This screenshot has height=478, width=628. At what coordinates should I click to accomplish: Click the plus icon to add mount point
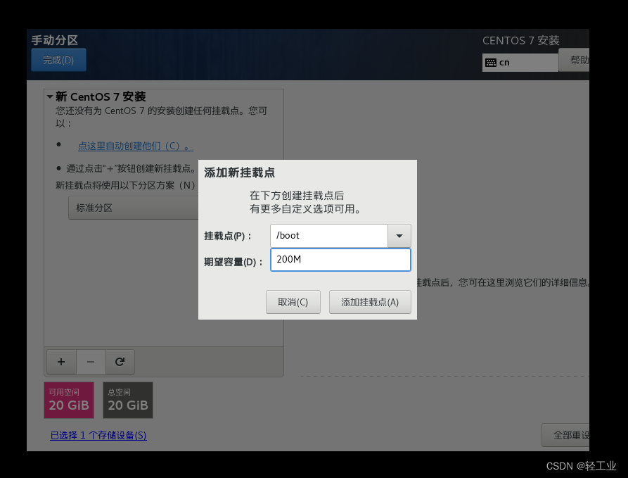[x=61, y=362]
